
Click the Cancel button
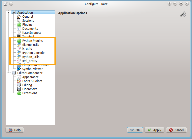(176, 130)
